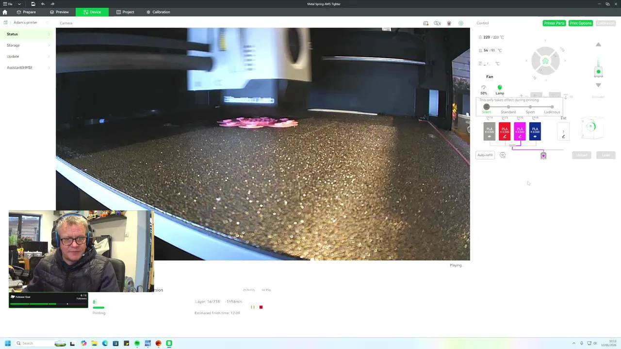The width and height of the screenshot is (621, 349).
Task: Click the printer list icon beside Adam's printer
Action: (x=6, y=23)
